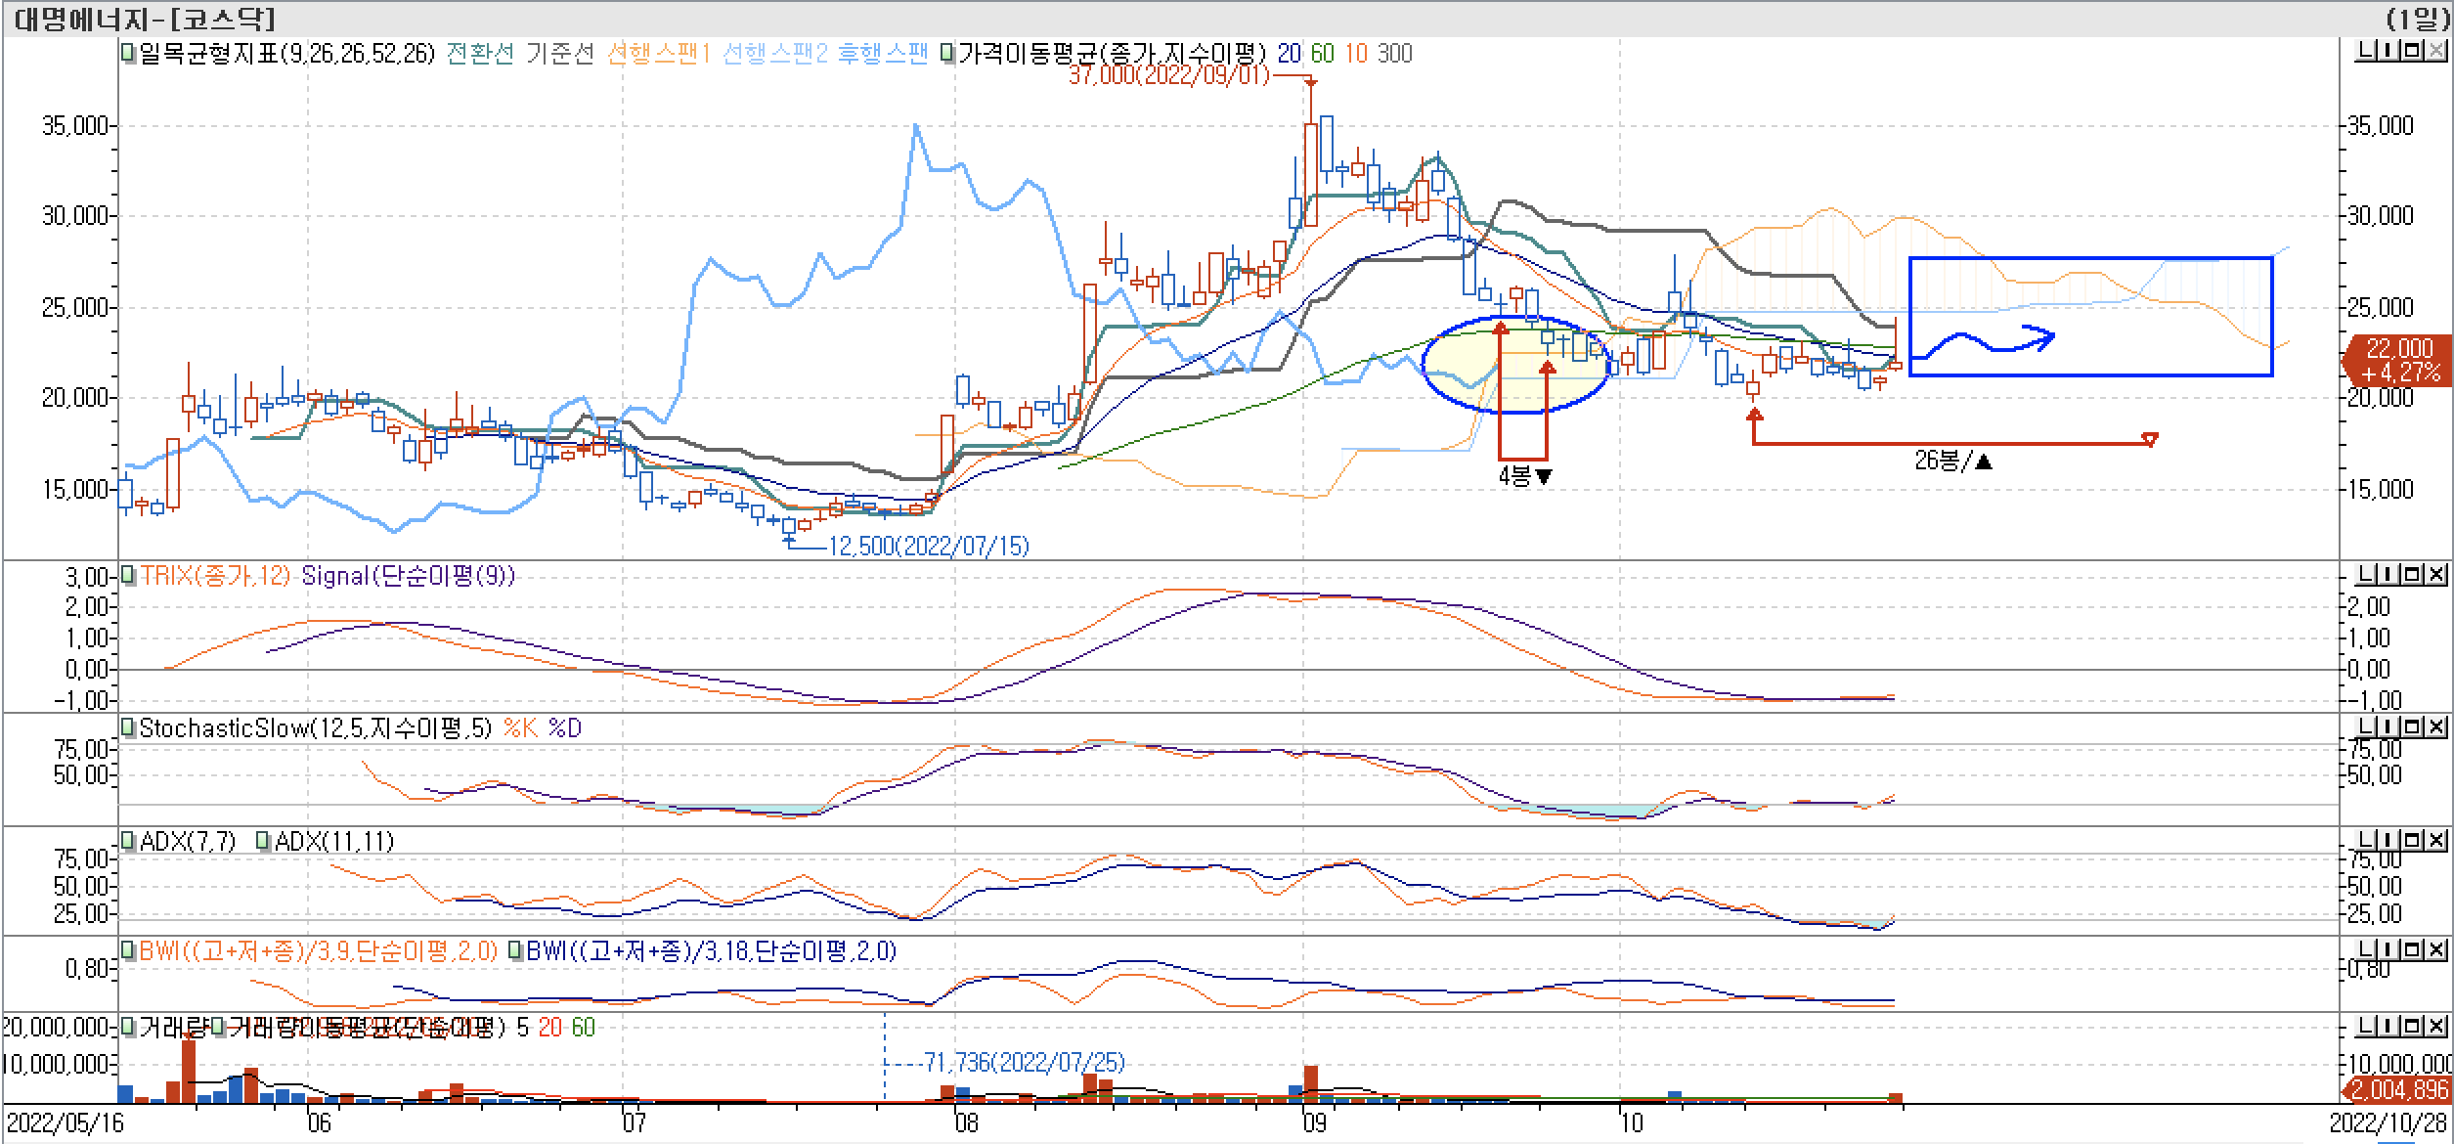This screenshot has height=1144, width=2454.
Task: Click the 37,000 high price annotation
Action: [1167, 76]
